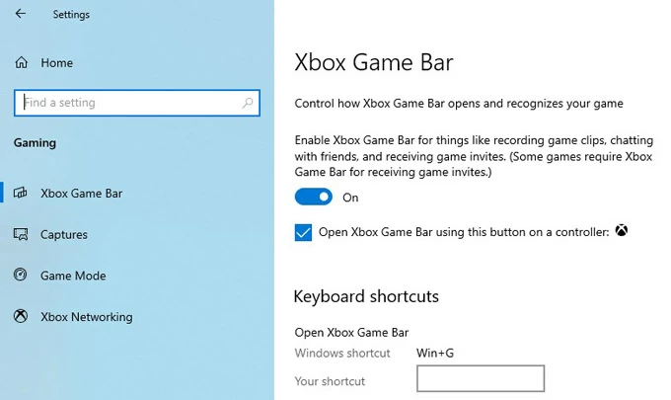Click the magnifier icon in search box

point(248,103)
